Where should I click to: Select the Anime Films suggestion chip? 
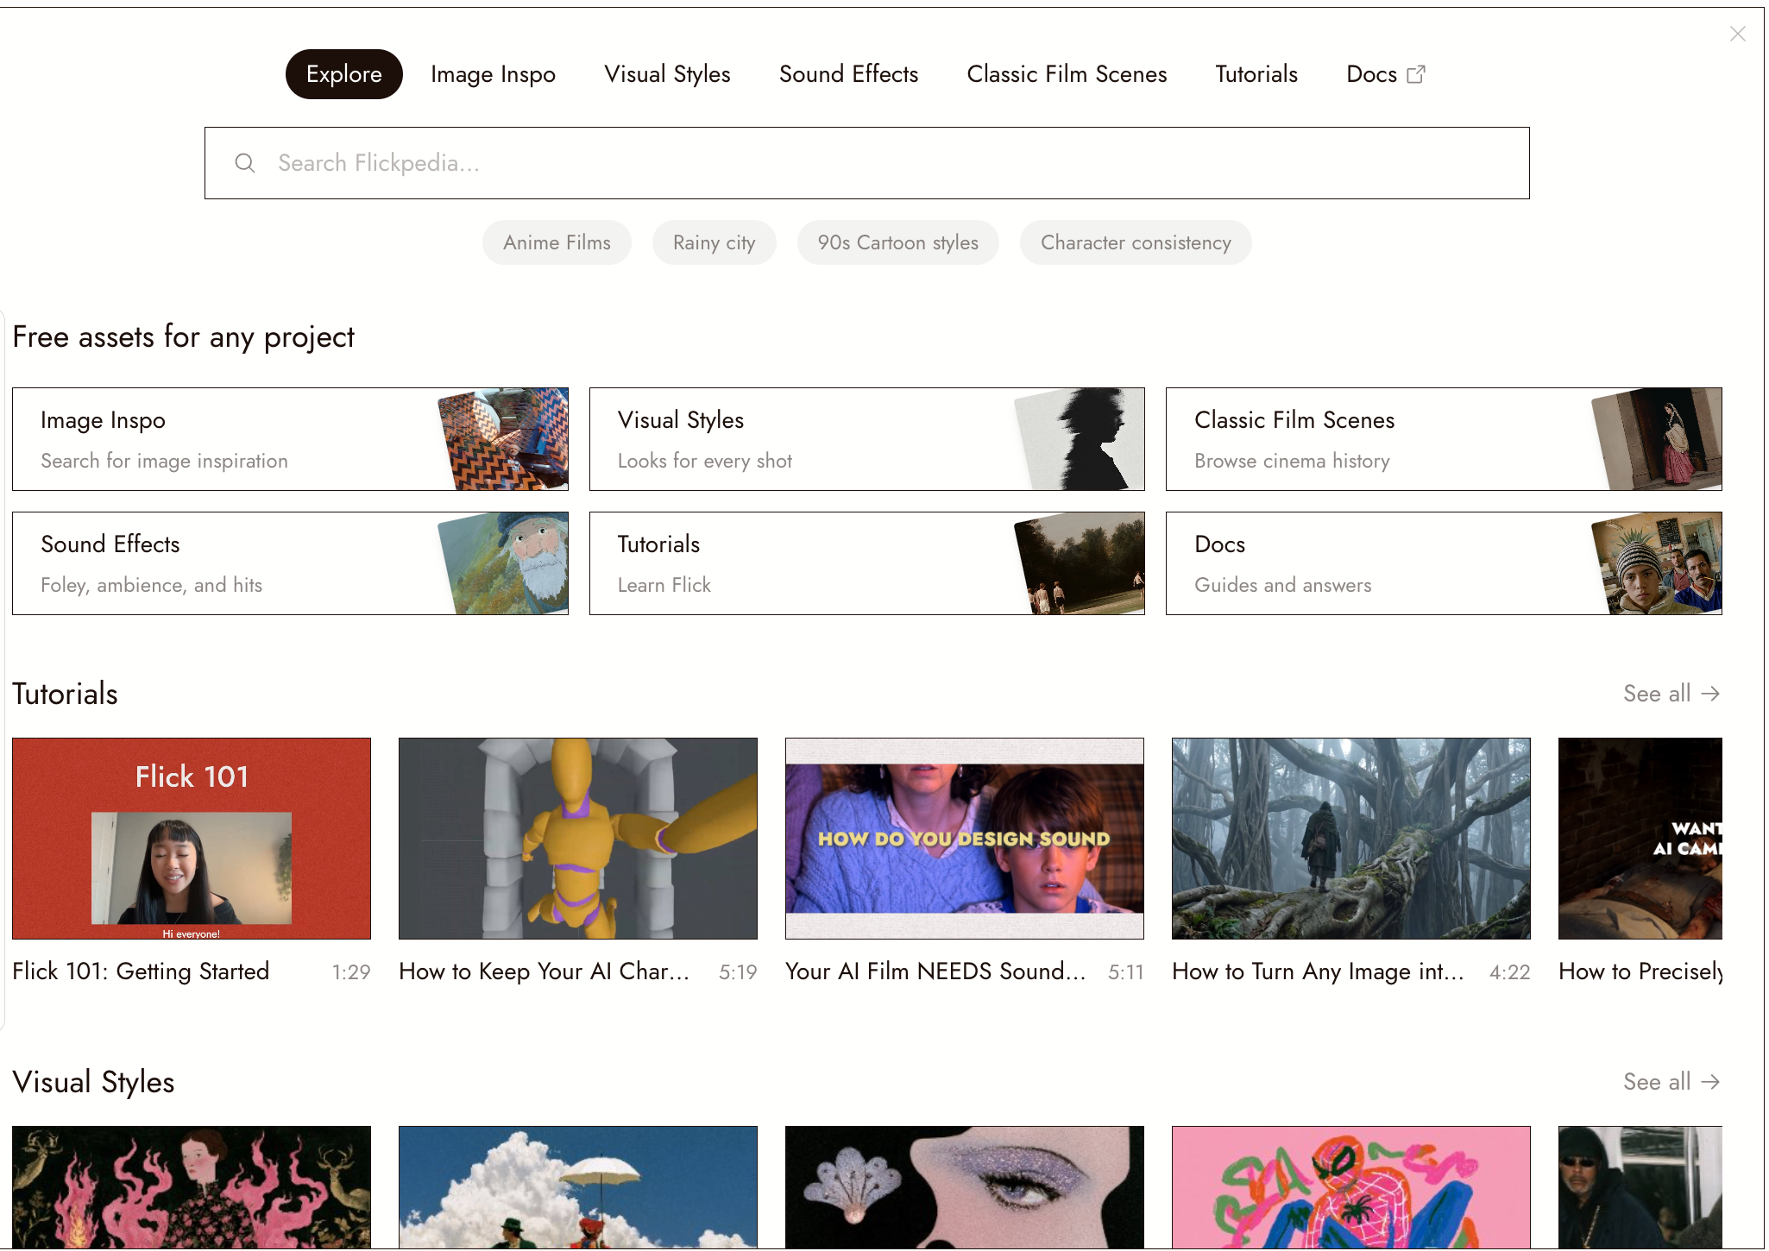pyautogui.click(x=557, y=242)
